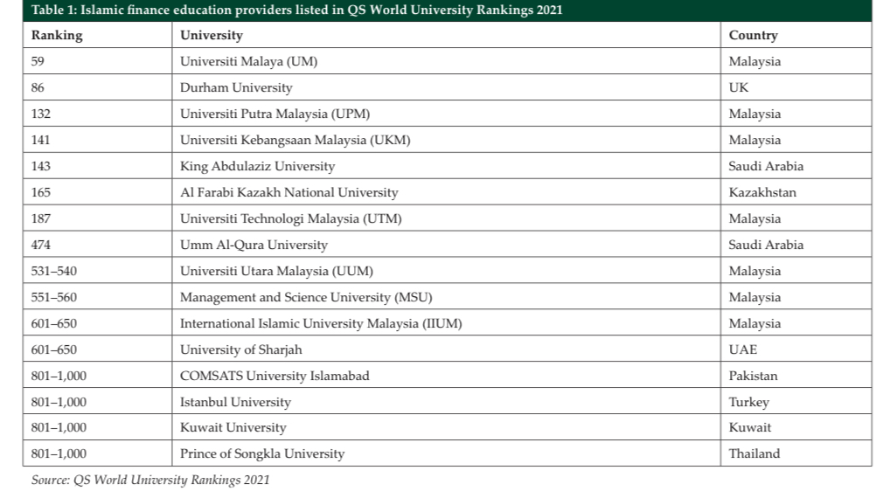Viewport: 890px width, 491px height.
Task: Click the 531–540 ranking cell
Action: coord(54,271)
